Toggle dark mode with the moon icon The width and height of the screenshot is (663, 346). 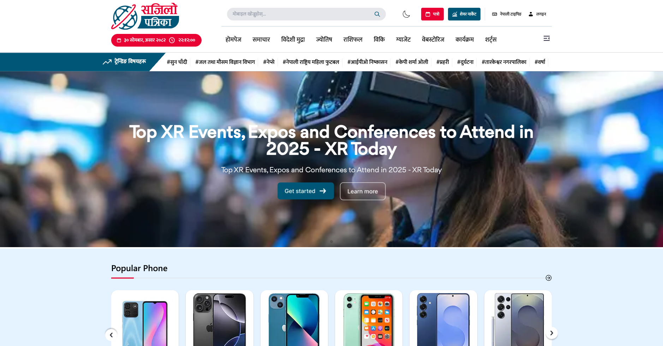pyautogui.click(x=406, y=14)
